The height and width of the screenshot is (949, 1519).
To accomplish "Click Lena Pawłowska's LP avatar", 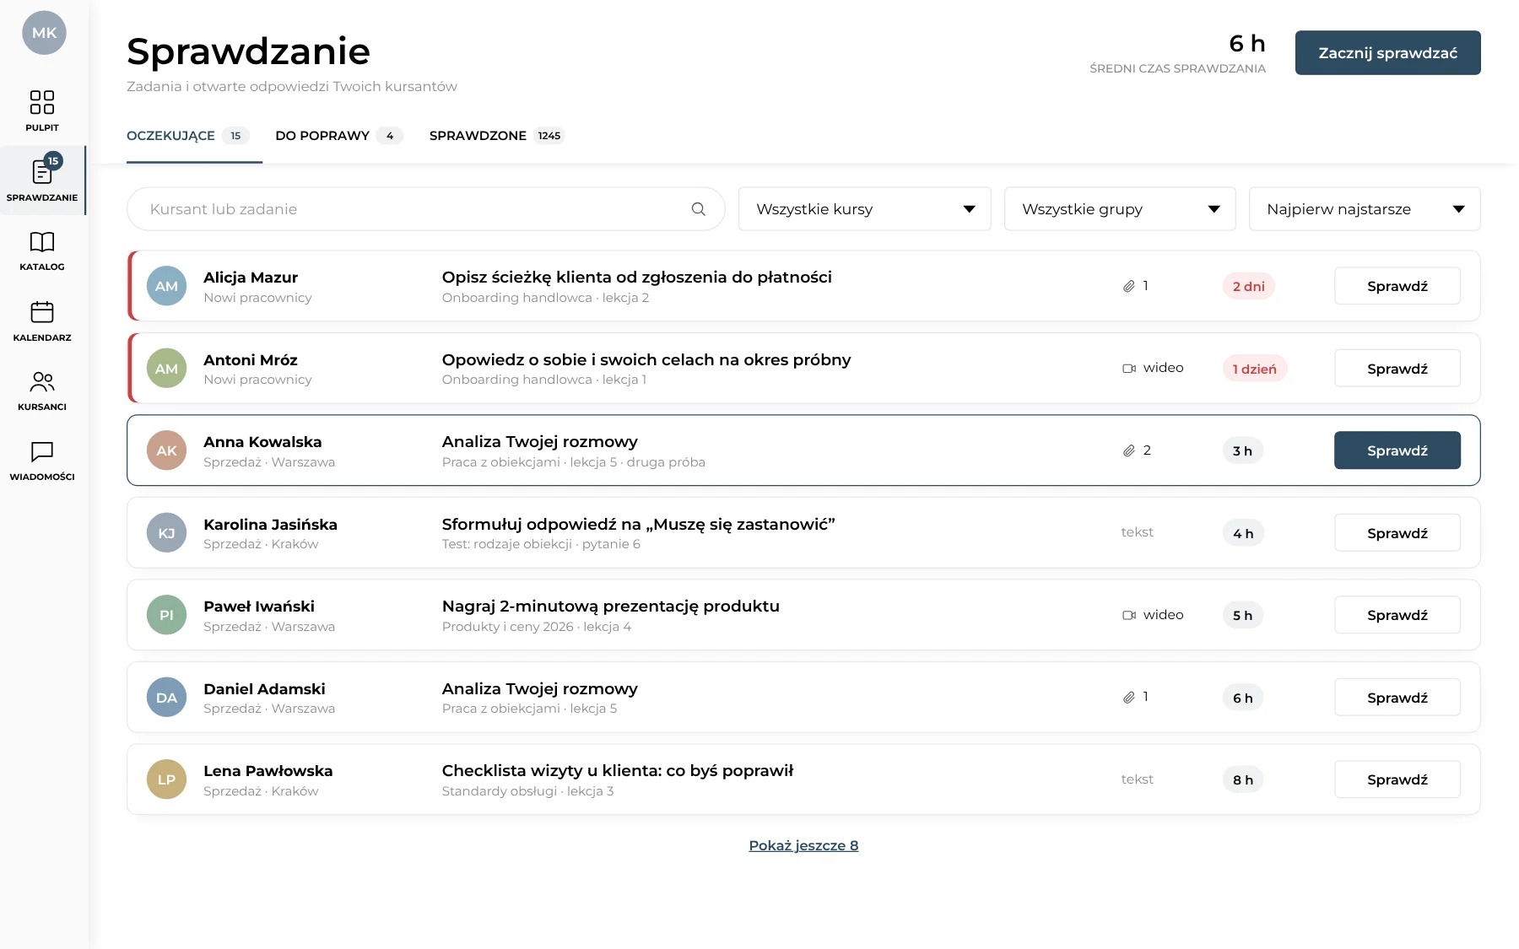I will click(x=166, y=779).
